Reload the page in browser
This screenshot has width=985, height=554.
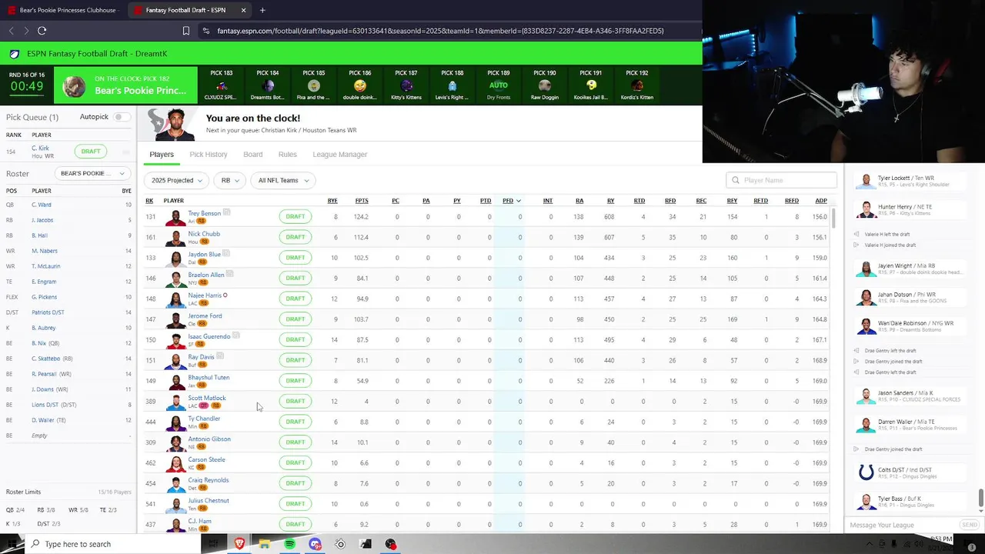click(x=42, y=31)
